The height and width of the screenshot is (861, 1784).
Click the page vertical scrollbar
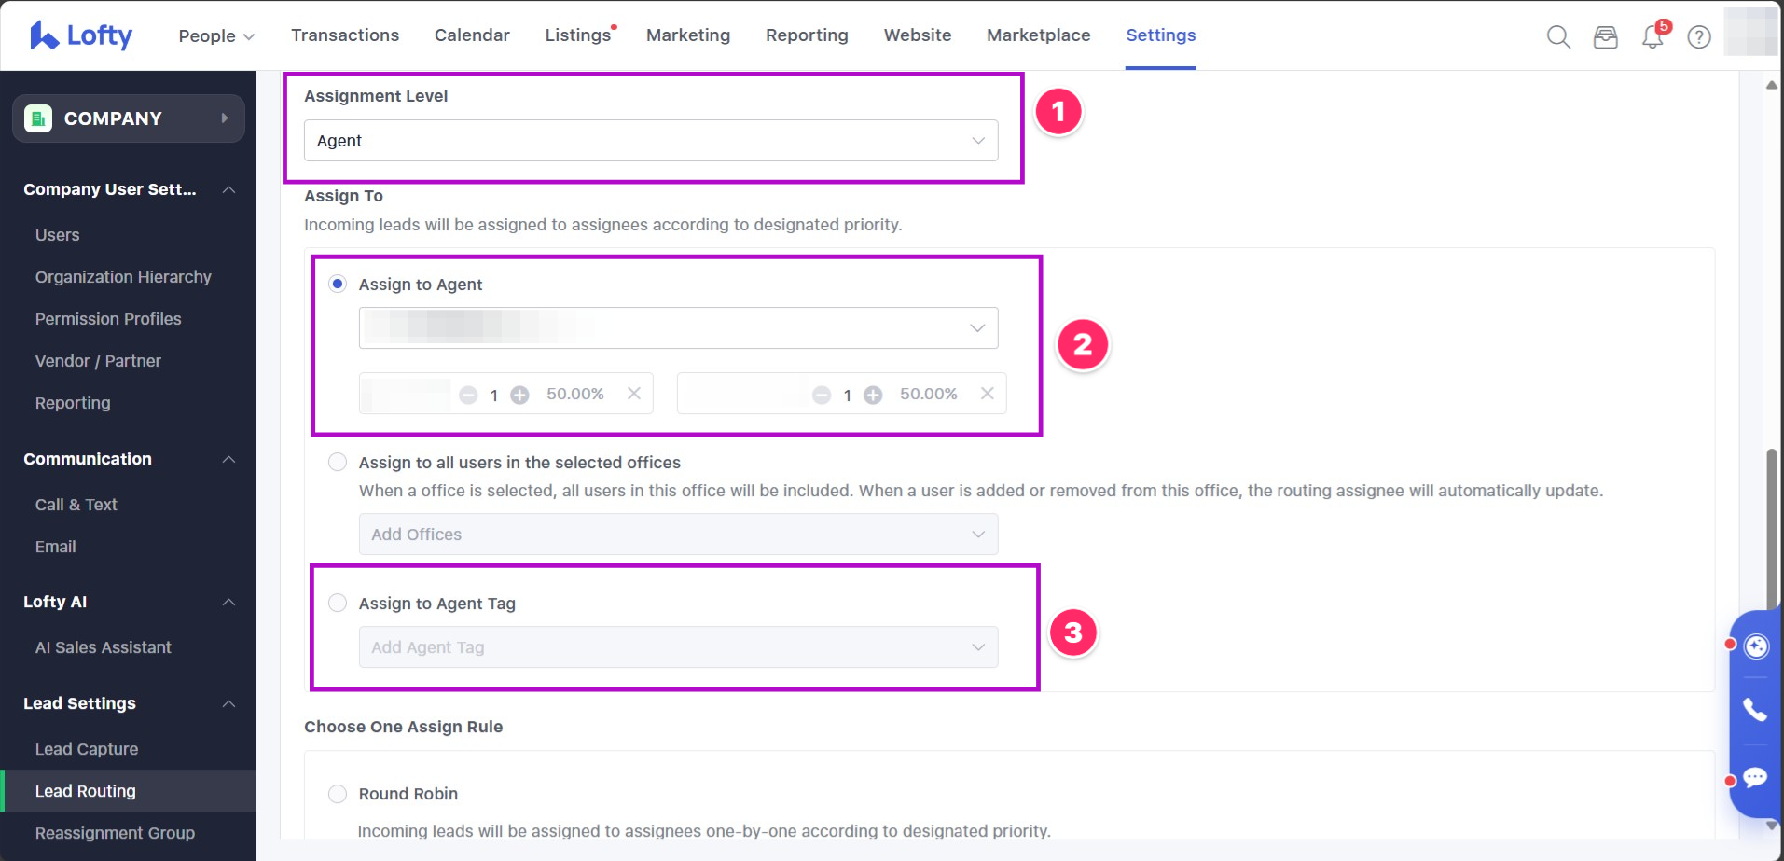click(1770, 527)
